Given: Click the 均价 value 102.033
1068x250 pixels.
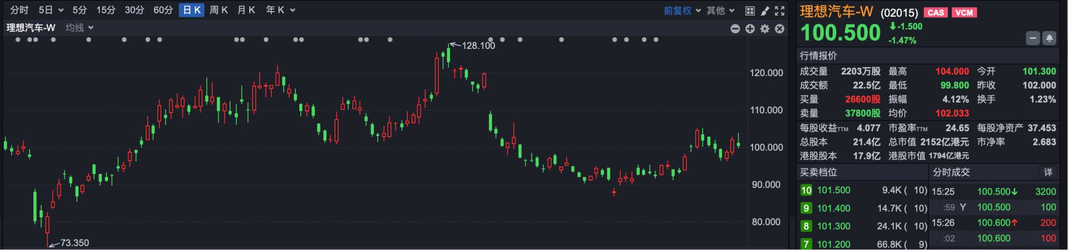Looking at the screenshot, I should click(952, 113).
